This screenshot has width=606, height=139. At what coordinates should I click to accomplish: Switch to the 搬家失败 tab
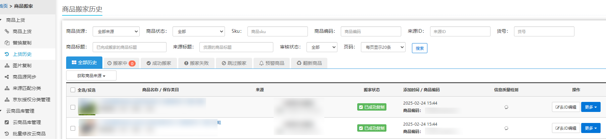pos(196,63)
